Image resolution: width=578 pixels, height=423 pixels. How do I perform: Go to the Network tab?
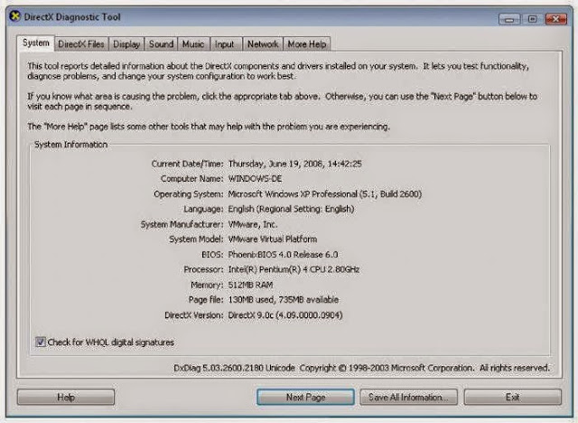[x=263, y=44]
